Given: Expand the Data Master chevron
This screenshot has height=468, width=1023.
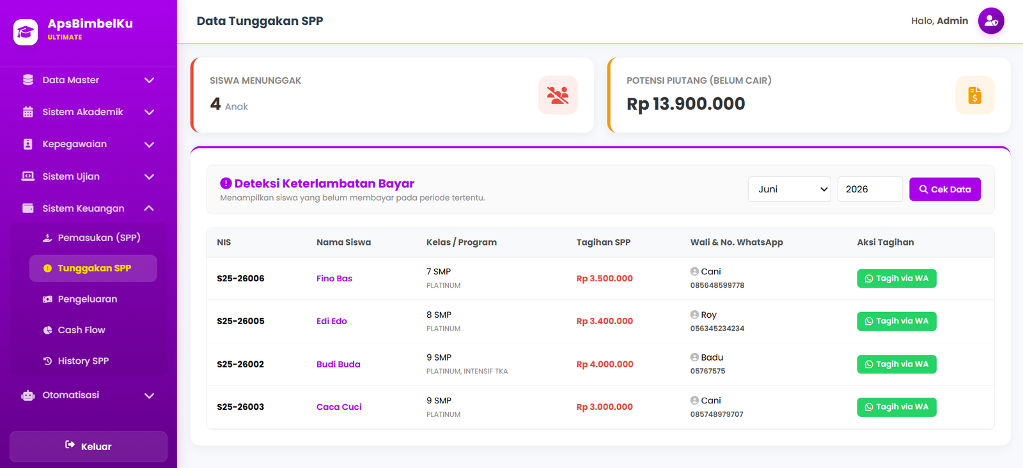Looking at the screenshot, I should pyautogui.click(x=149, y=80).
